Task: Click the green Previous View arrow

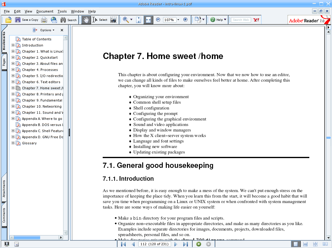Action: [199, 244]
